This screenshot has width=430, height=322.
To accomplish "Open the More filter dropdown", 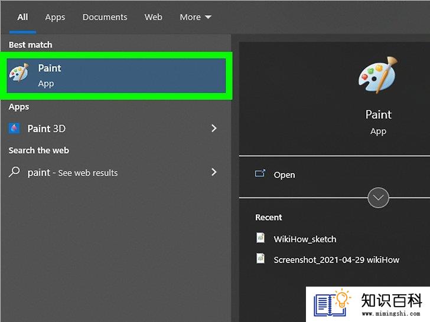I will point(196,17).
